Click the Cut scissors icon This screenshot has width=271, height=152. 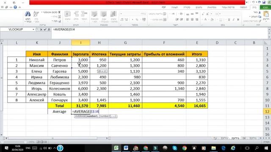260,12
